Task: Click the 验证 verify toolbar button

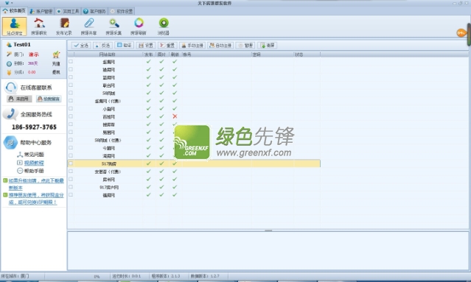Action: click(x=125, y=46)
